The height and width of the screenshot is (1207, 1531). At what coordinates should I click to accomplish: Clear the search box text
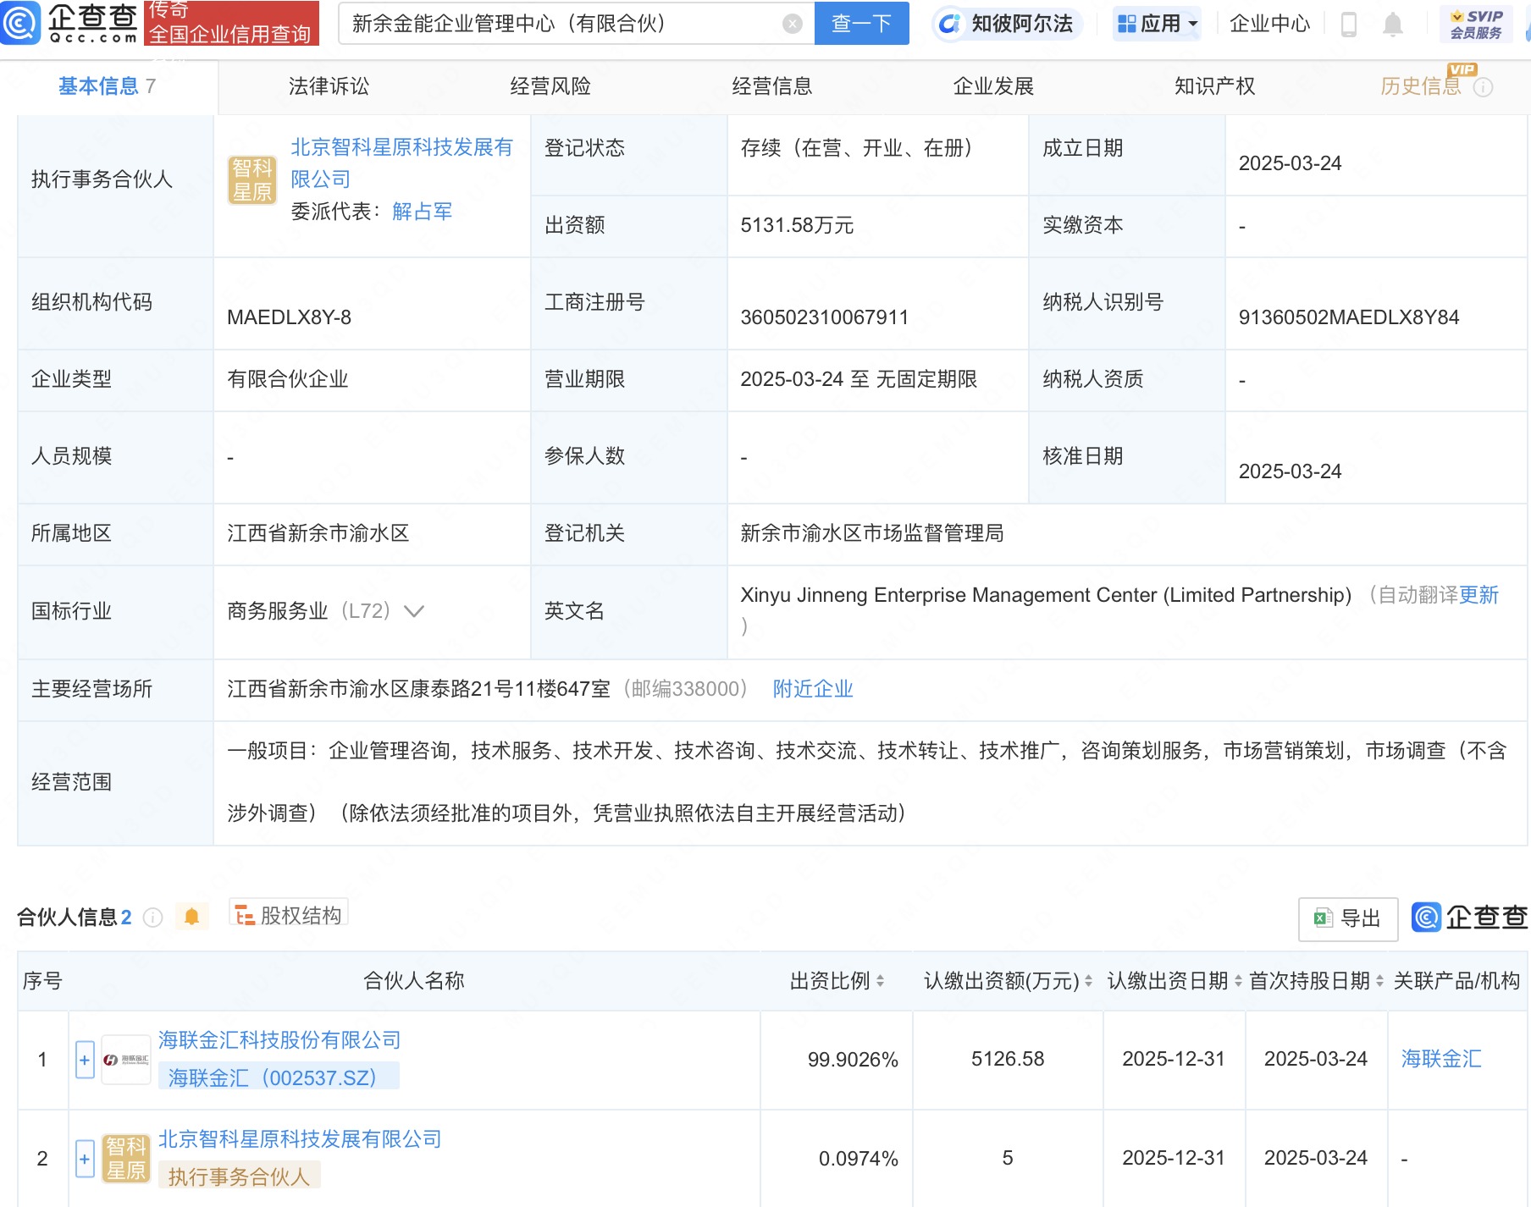793,24
